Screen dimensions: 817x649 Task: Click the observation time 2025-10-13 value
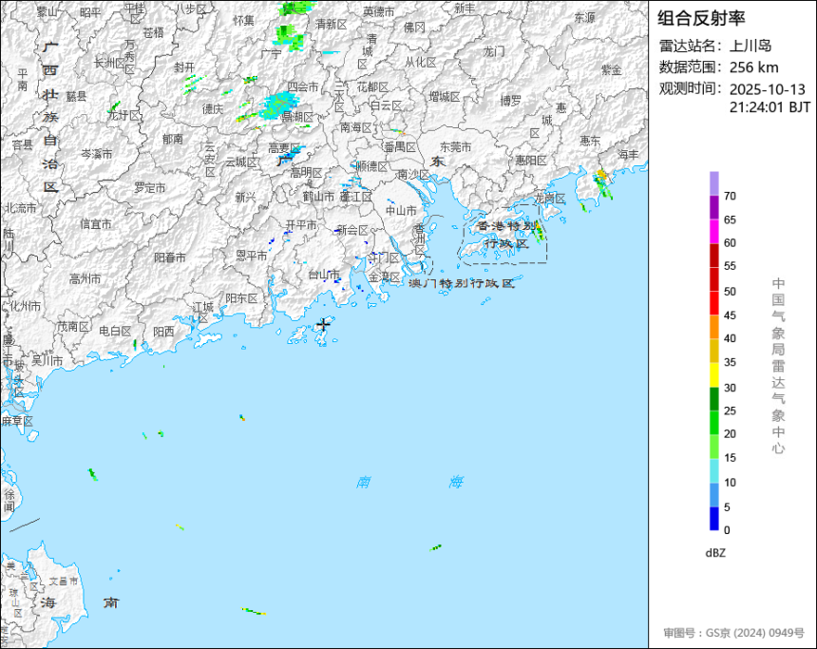(x=767, y=89)
